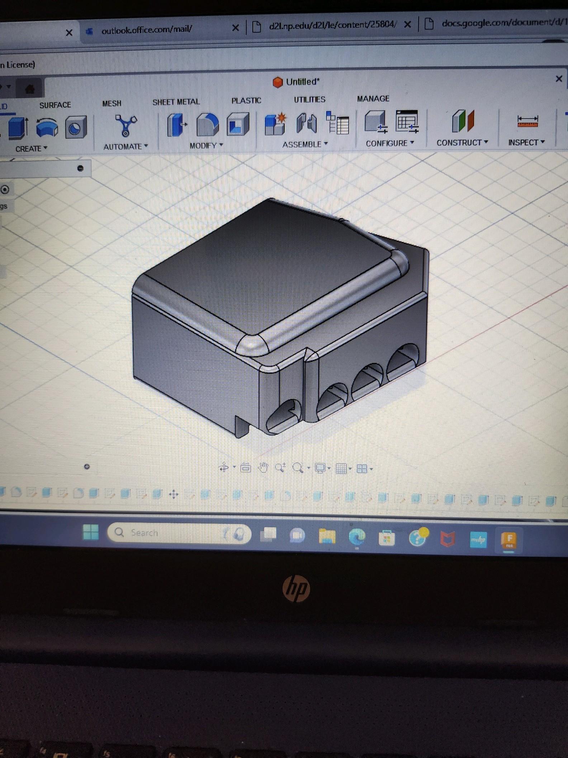Open the AUTOMATE dropdown menu
The height and width of the screenshot is (758, 568).
[126, 146]
